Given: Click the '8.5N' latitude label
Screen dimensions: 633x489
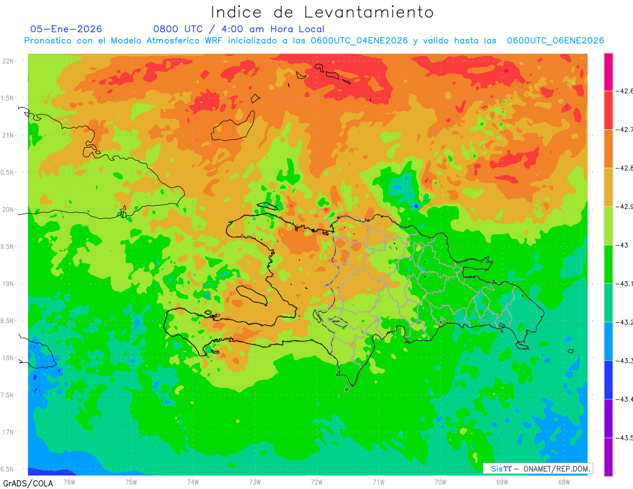Looking at the screenshot, I should [x=8, y=321].
